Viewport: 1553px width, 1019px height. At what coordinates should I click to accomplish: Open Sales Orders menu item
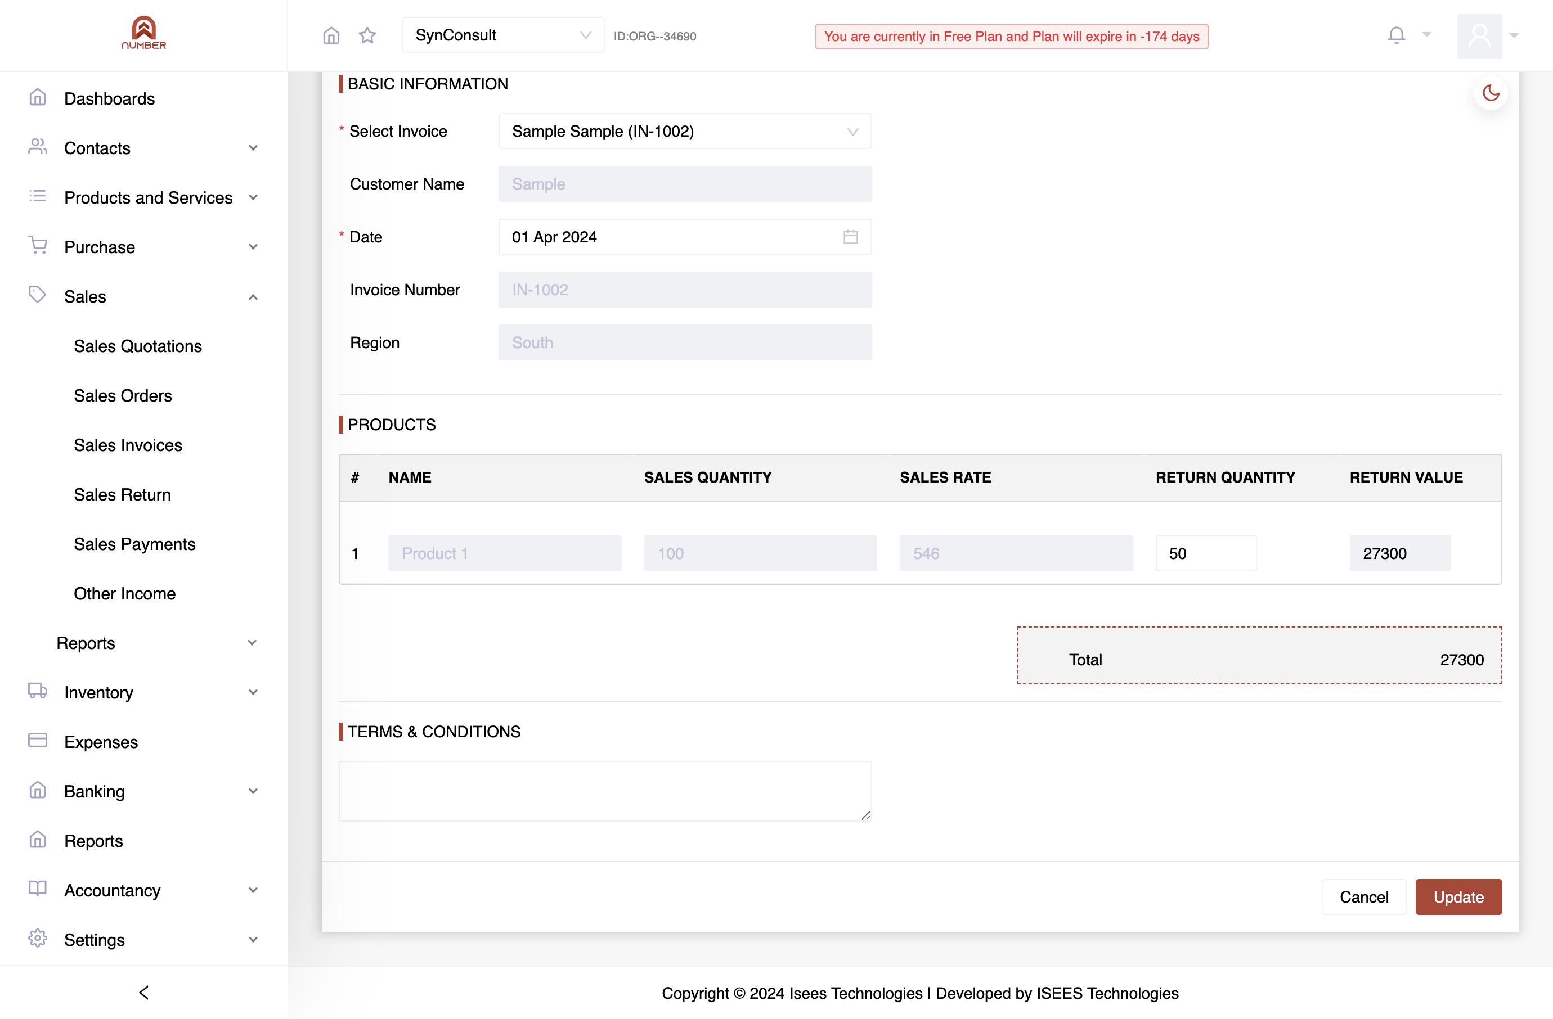pos(123,396)
